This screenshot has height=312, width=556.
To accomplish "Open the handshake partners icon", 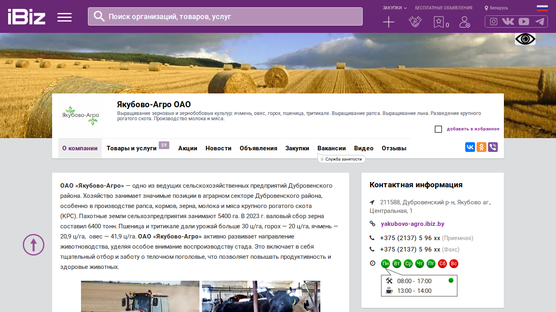I will pyautogui.click(x=415, y=22).
